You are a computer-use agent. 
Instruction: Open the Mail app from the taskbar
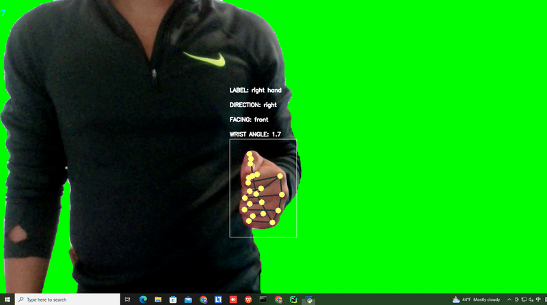pos(189,300)
